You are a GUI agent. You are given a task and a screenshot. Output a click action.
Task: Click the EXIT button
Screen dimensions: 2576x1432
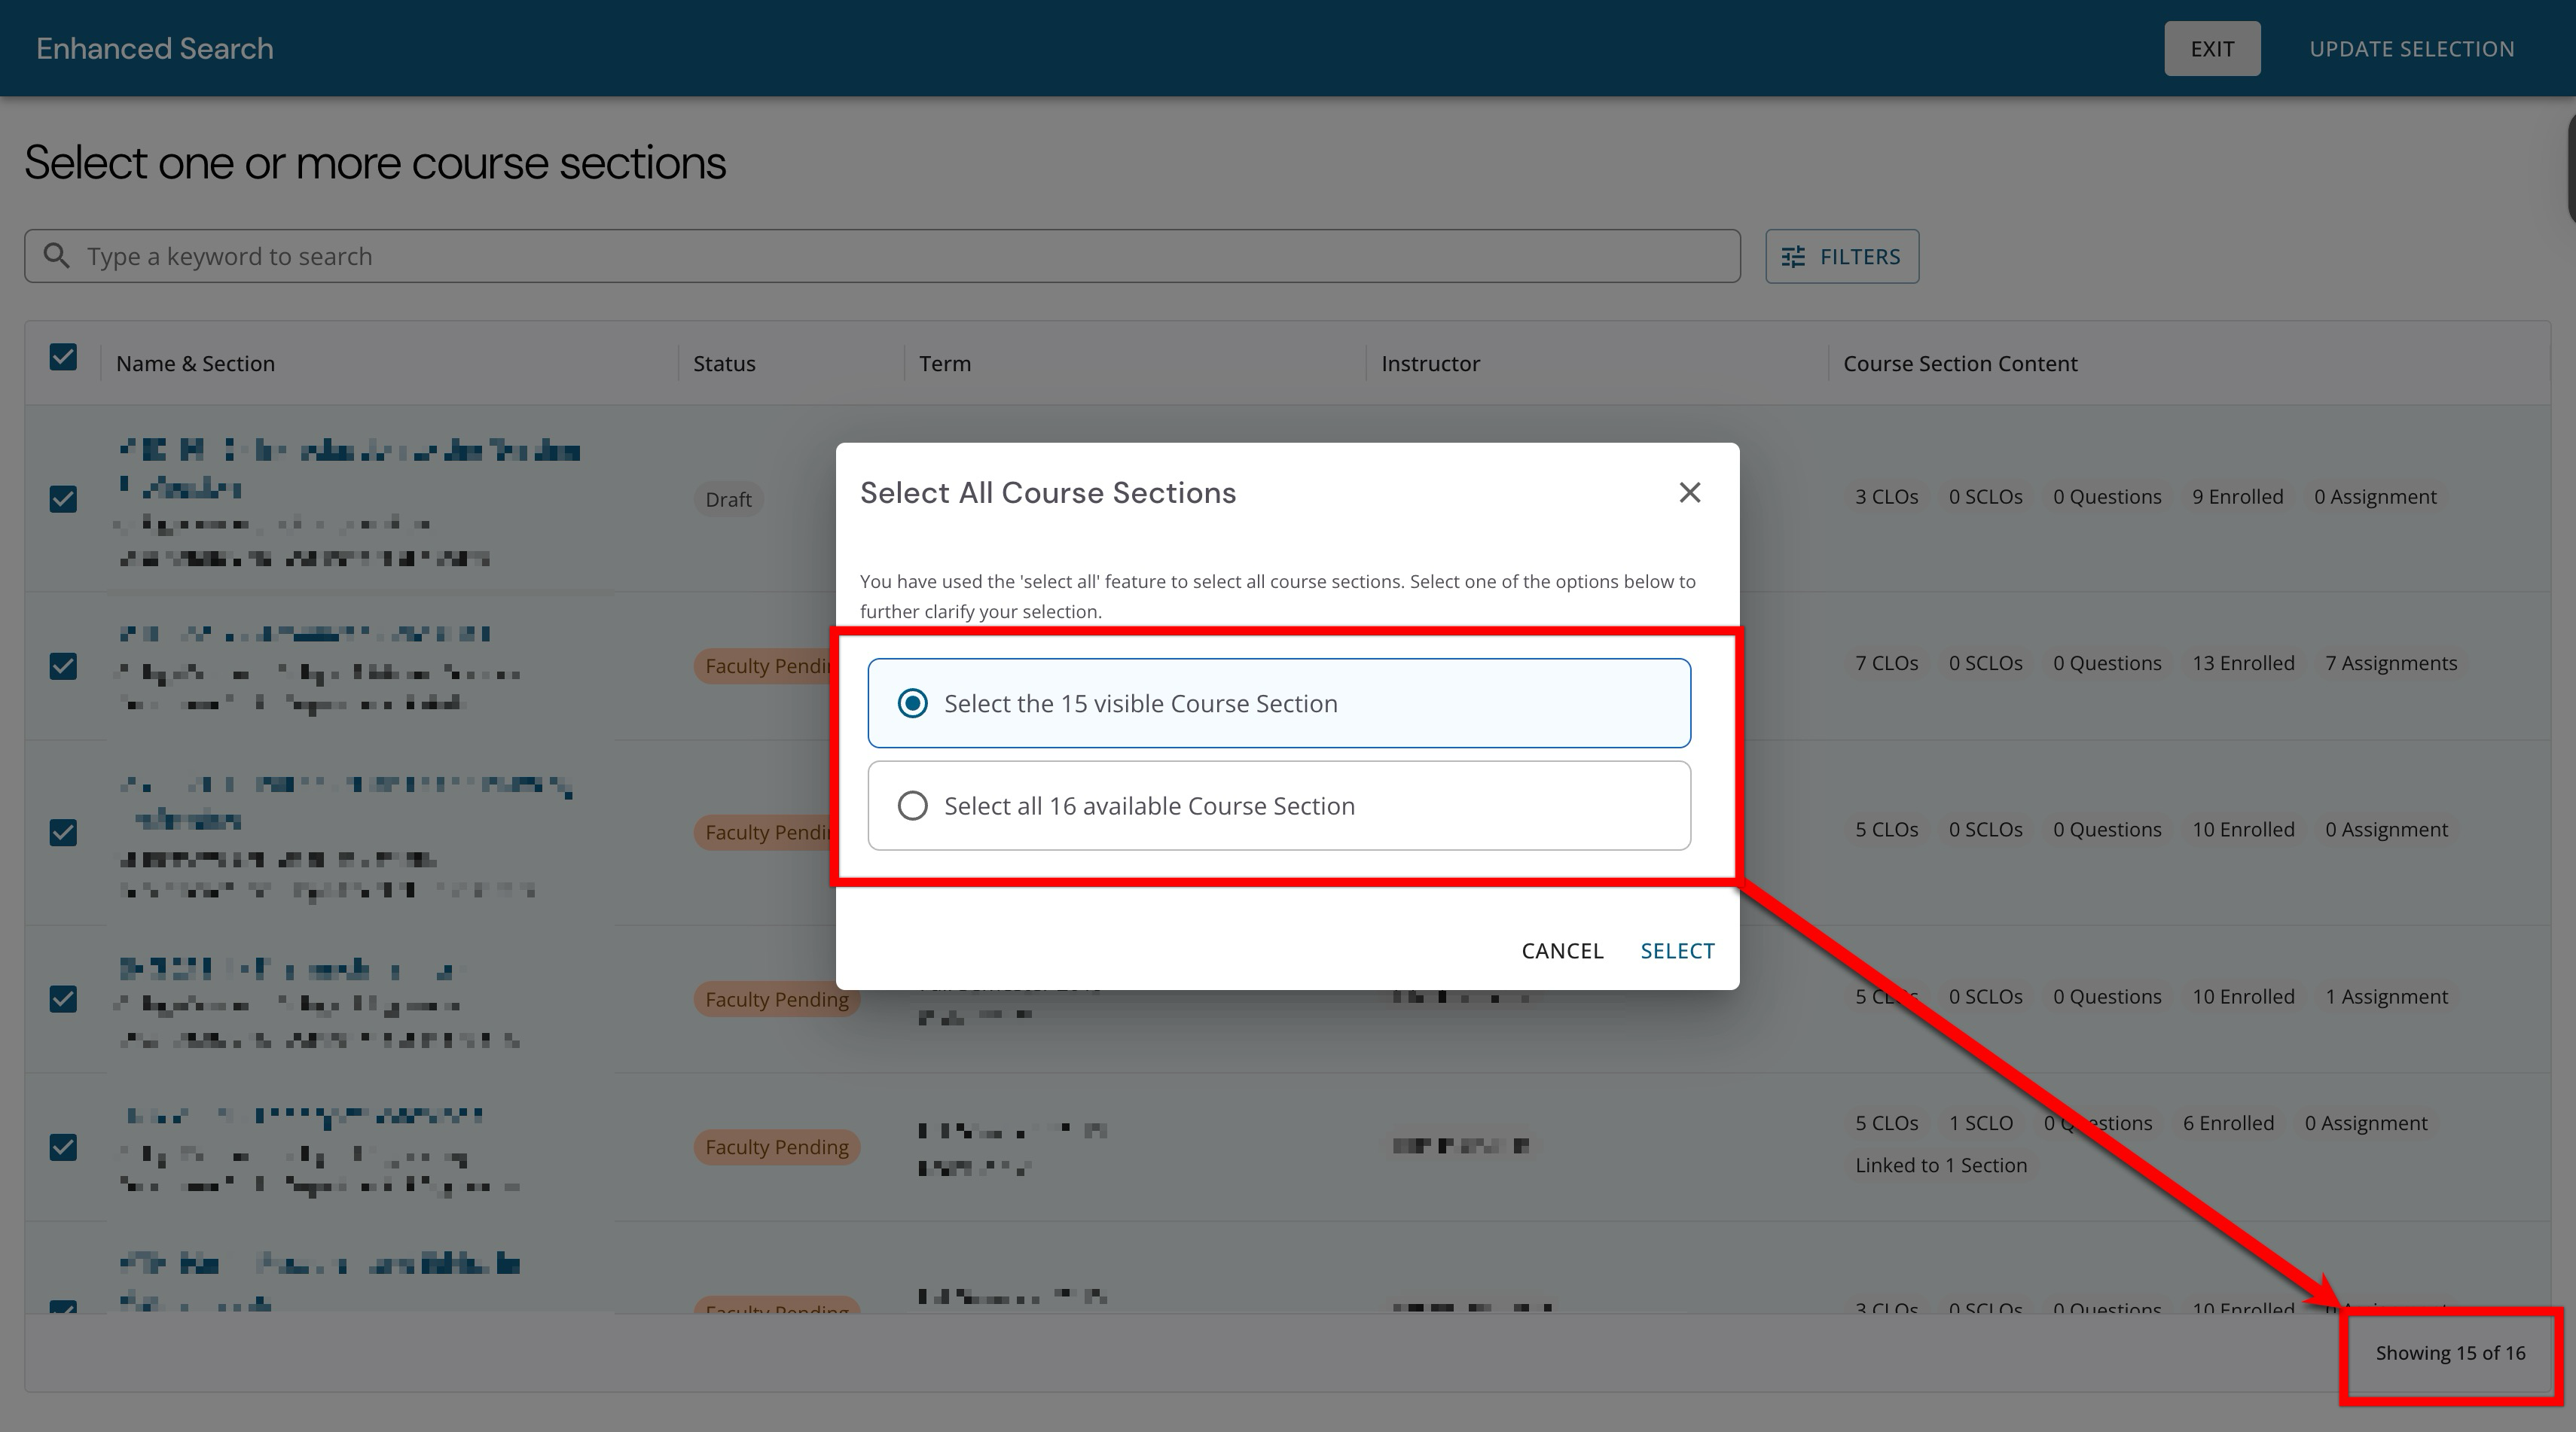tap(2211, 49)
